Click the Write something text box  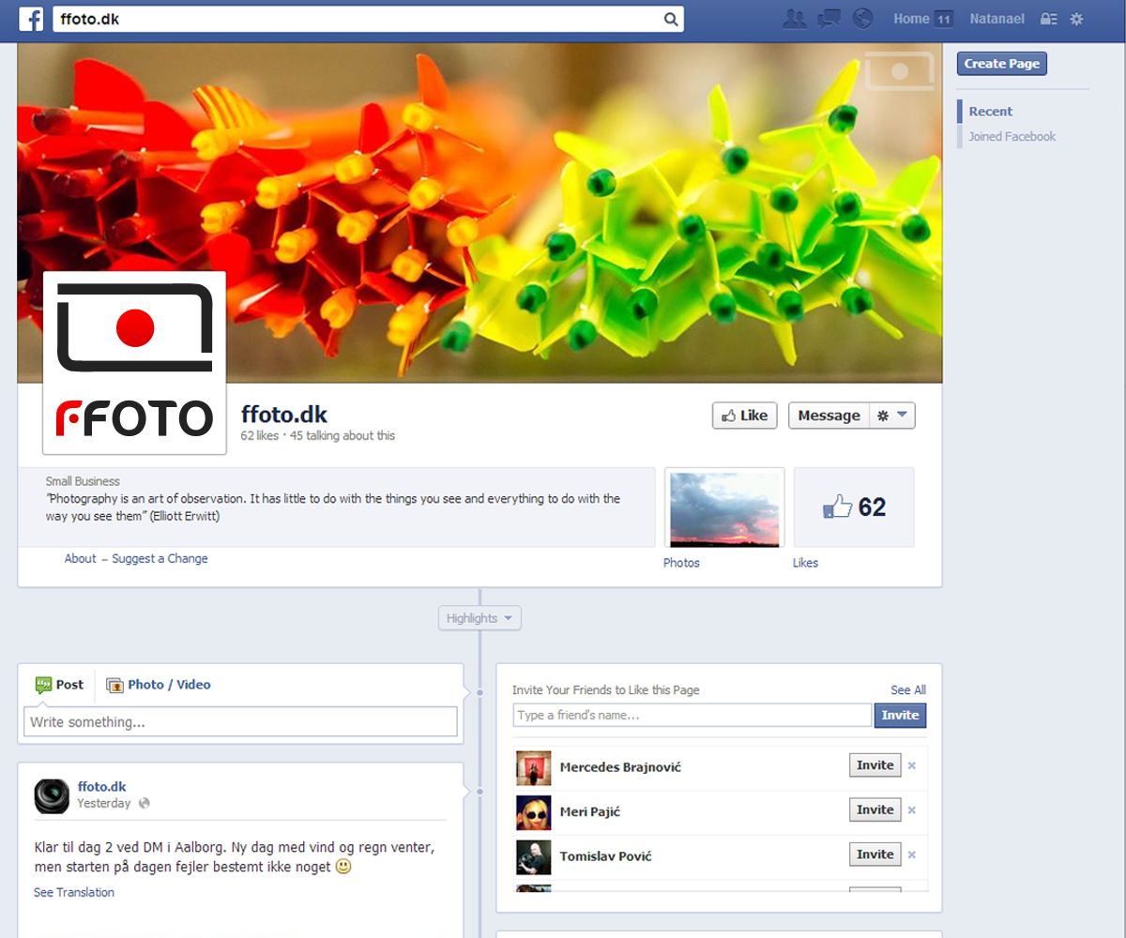coord(240,722)
